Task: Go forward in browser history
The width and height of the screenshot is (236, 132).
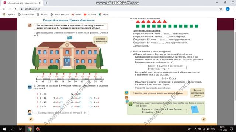Action: pyautogui.click(x=9, y=9)
